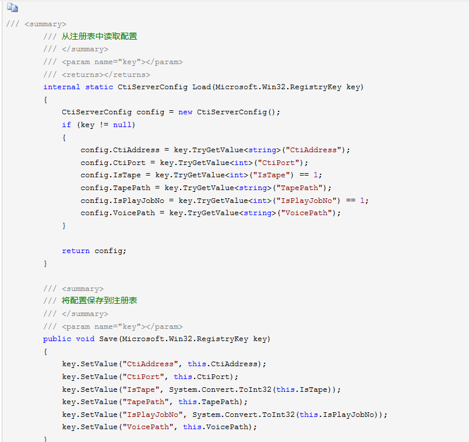
Task: Click the 'public void Save' method signature
Action: [157, 339]
